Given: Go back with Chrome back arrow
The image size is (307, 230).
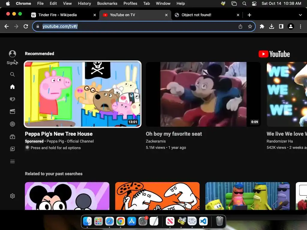Looking at the screenshot, I should tap(7, 26).
